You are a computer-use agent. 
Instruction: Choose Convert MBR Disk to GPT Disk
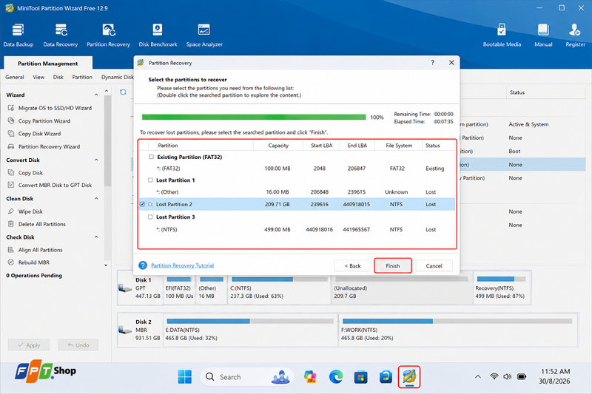pos(50,185)
